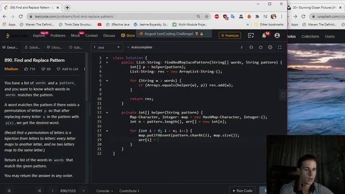345x194 pixels.
Task: Collapse the for loop fold at line 17
Action: tap(107, 131)
